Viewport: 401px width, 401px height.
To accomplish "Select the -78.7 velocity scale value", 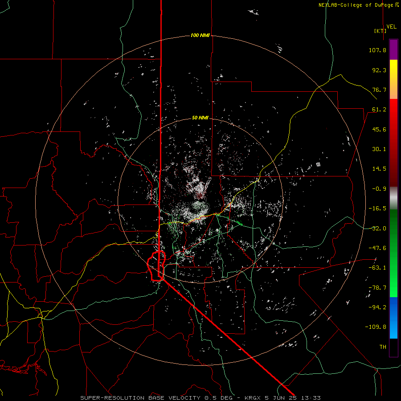I will 377,288.
